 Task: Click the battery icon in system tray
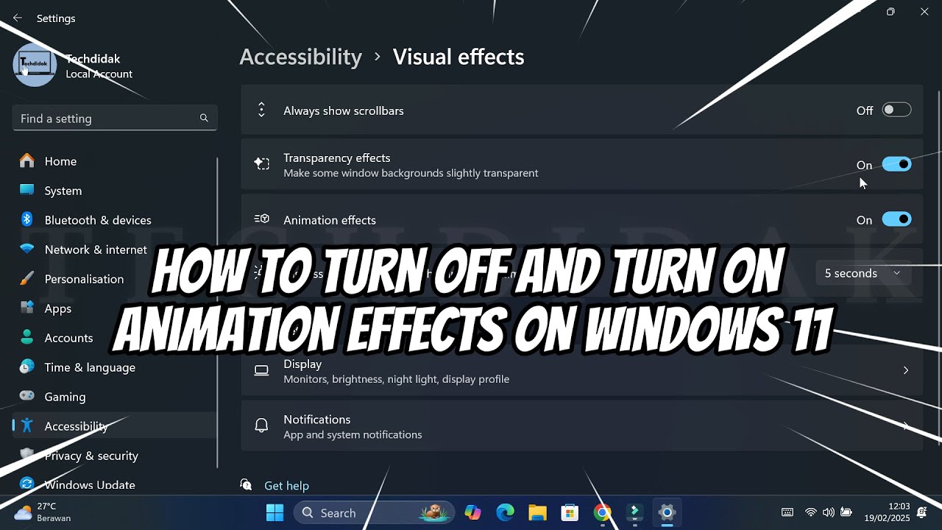[x=846, y=512]
